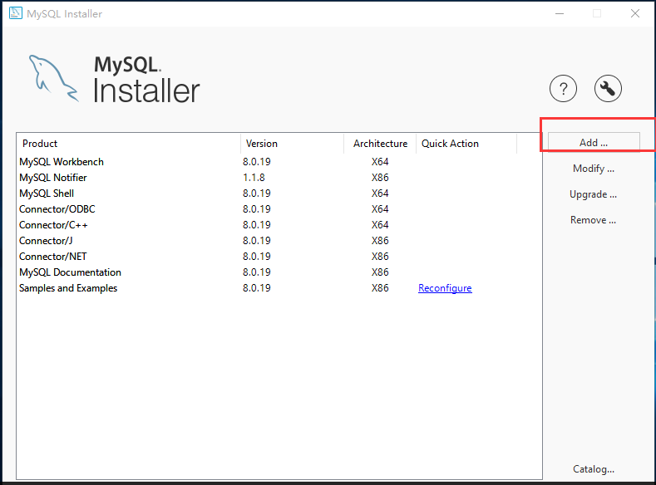Click version 8.0.19 of MySQL Workbench
656x485 pixels.
(256, 162)
